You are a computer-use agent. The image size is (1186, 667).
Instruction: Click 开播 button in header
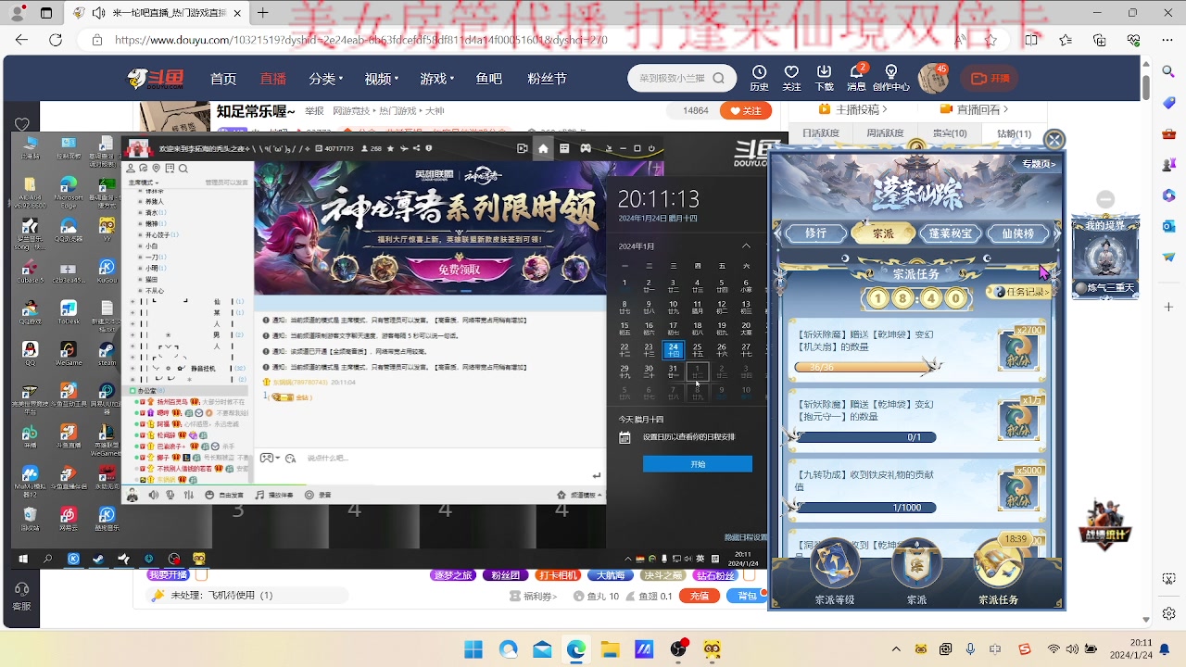click(990, 79)
